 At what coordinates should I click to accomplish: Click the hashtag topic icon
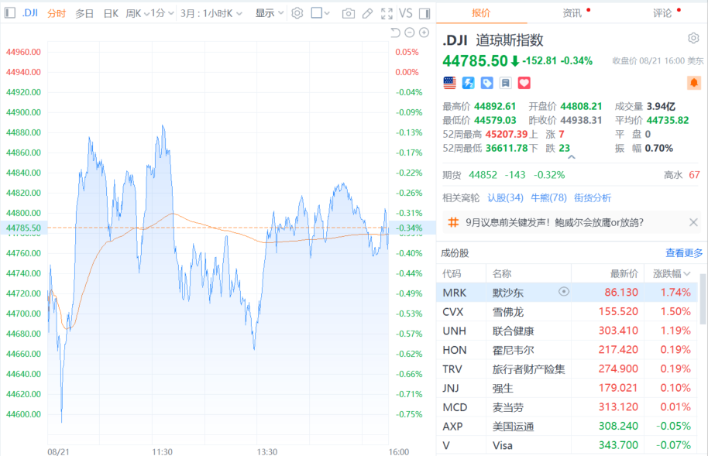[453, 222]
